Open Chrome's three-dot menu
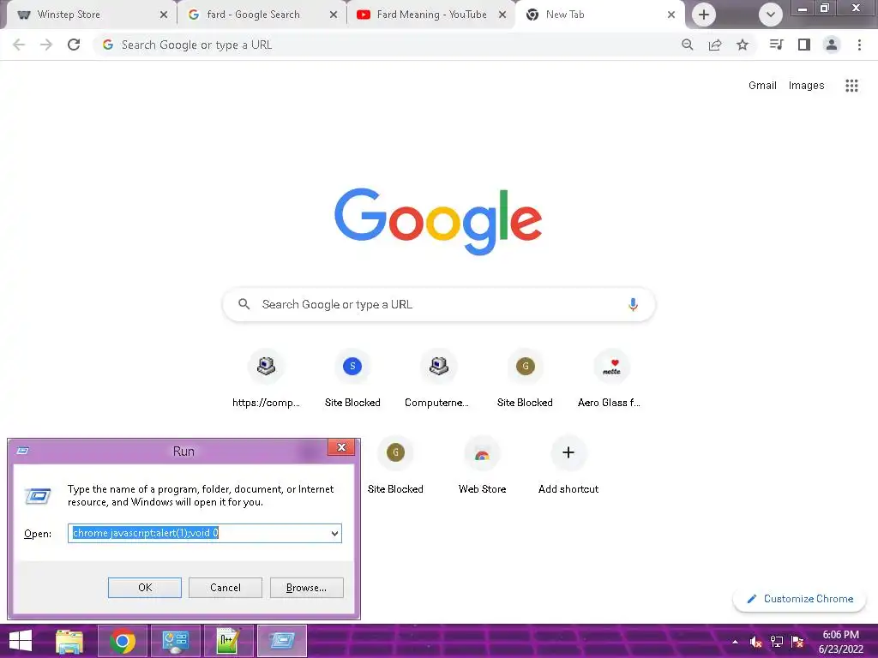The image size is (878, 658). [x=859, y=45]
